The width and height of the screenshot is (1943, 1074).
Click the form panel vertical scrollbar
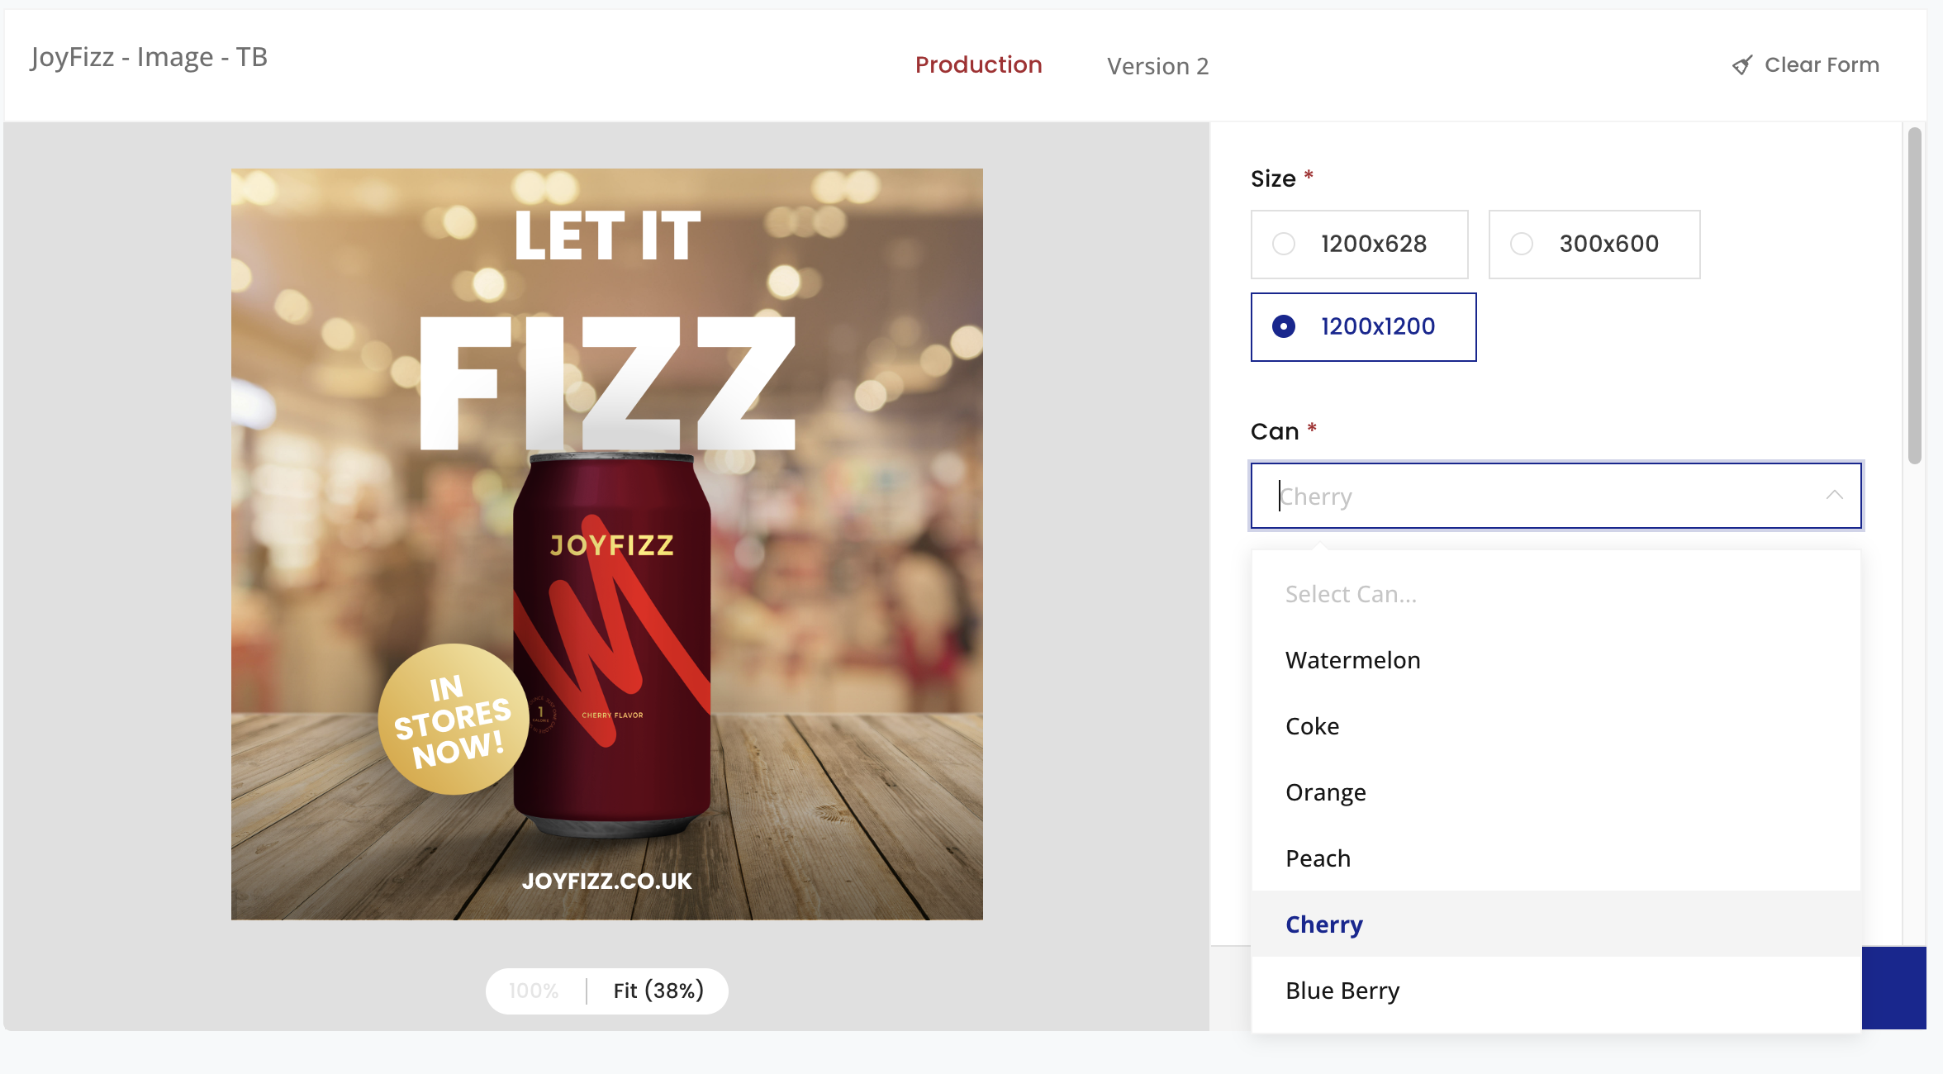[x=1914, y=295]
